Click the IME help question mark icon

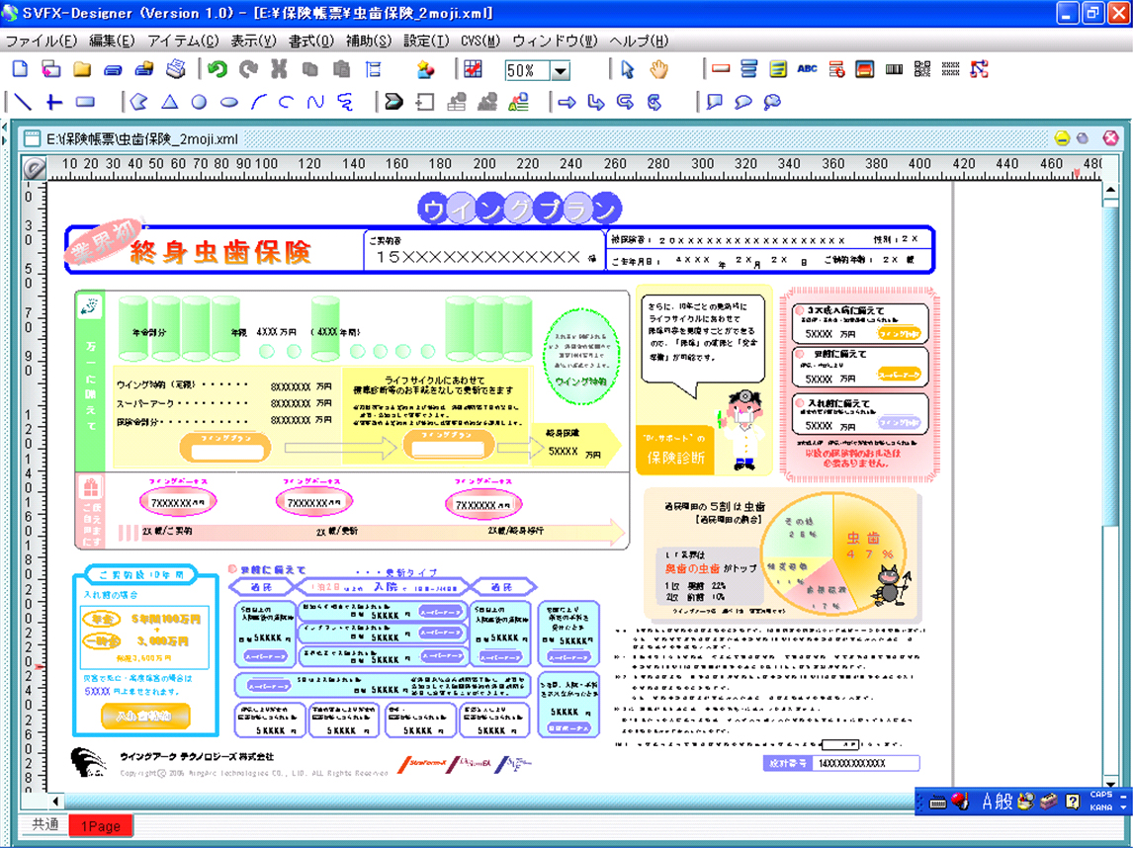point(1073,801)
